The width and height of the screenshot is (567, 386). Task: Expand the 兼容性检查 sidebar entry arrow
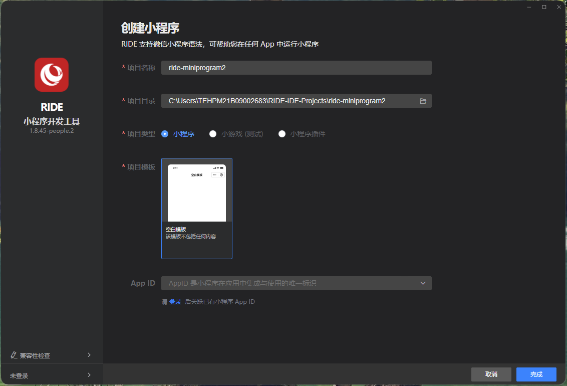point(89,355)
